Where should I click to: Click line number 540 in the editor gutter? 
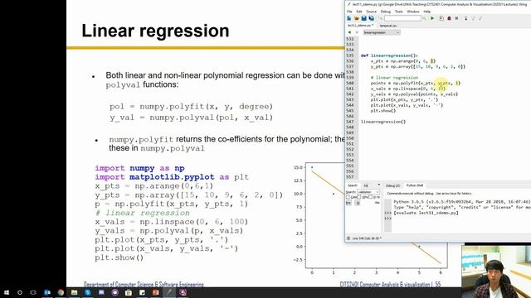(x=350, y=83)
